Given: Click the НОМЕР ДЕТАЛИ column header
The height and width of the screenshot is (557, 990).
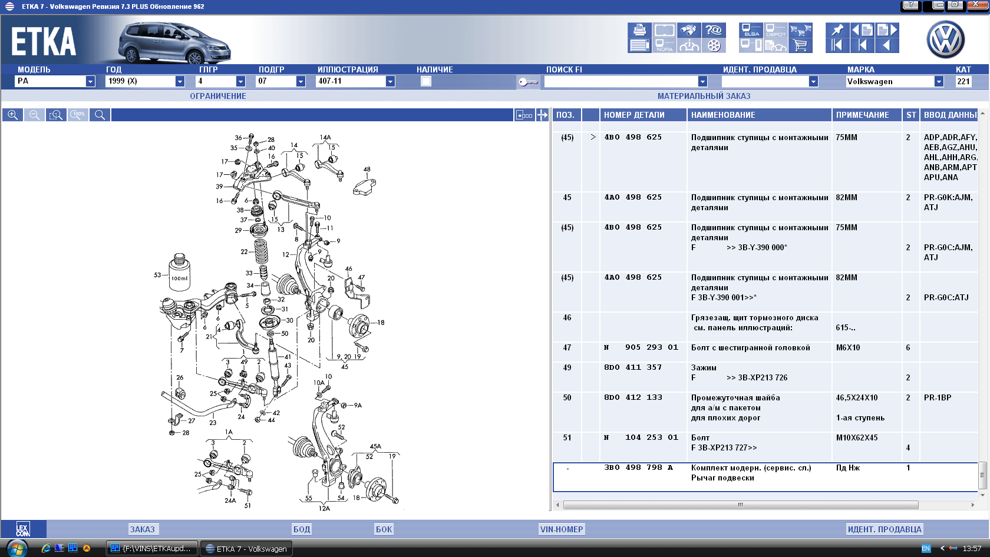Looking at the screenshot, I should pos(643,115).
